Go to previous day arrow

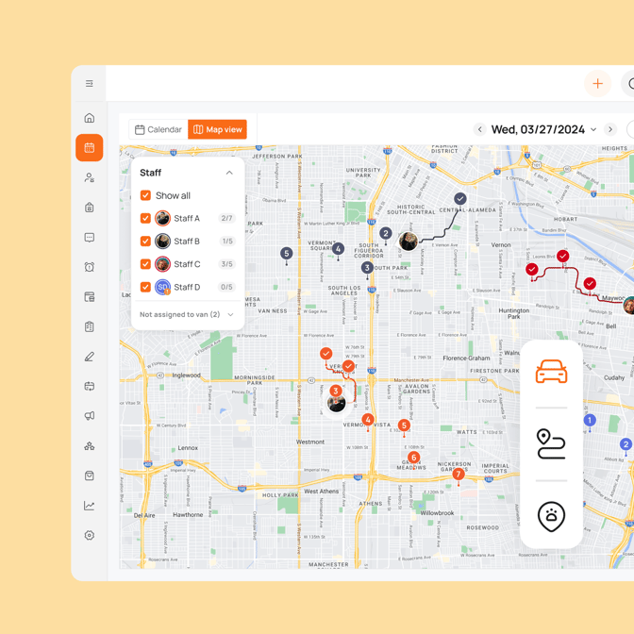[480, 129]
